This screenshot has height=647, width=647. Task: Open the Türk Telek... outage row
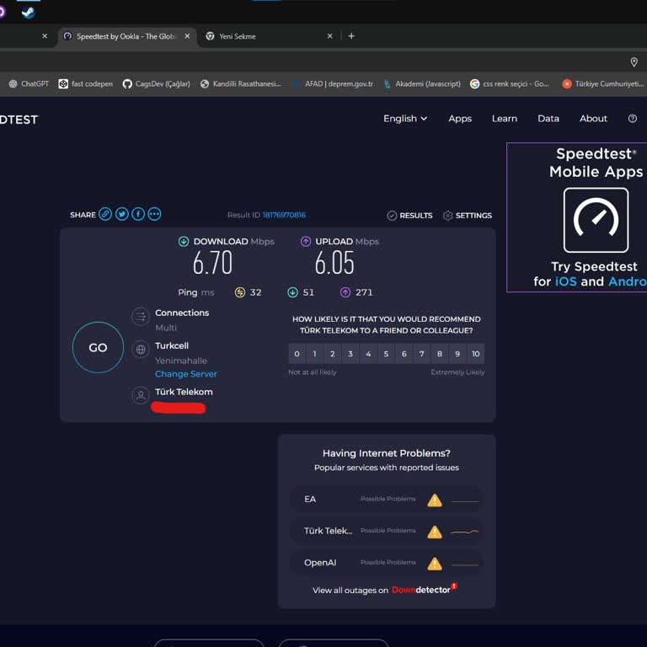(x=387, y=532)
